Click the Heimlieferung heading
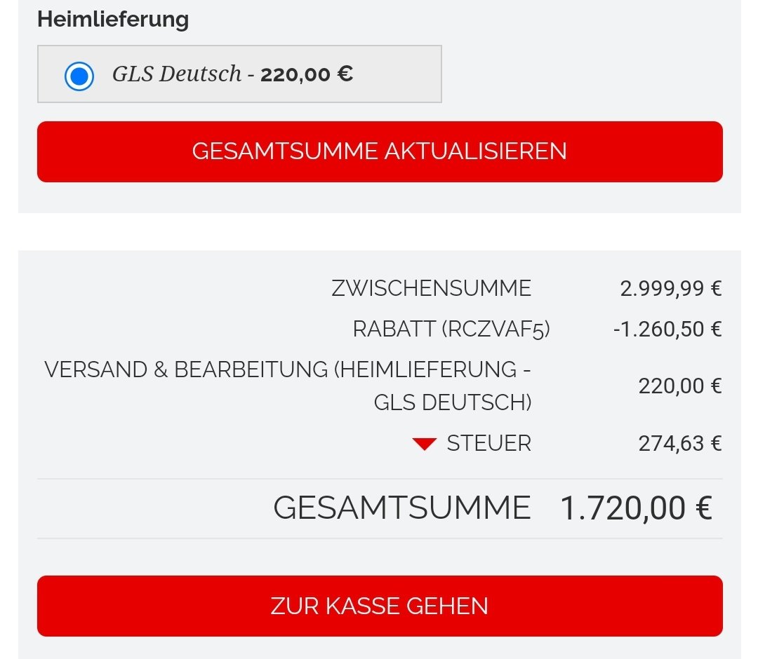 [113, 19]
